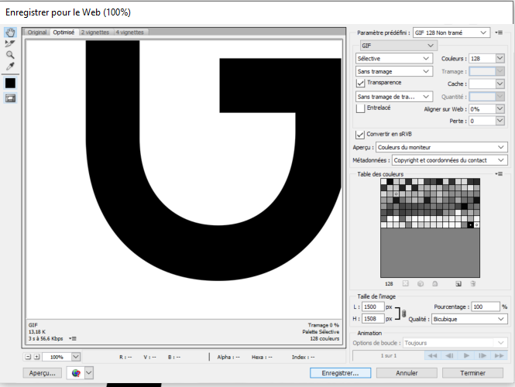Open the Aperçu Couleurs du moniteur dropdown
Screen dimensions: 515x387
coord(441,147)
